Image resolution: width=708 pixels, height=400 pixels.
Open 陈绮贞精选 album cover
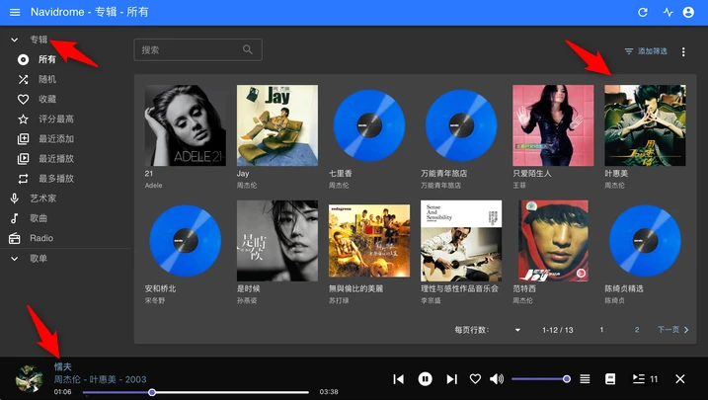click(645, 241)
